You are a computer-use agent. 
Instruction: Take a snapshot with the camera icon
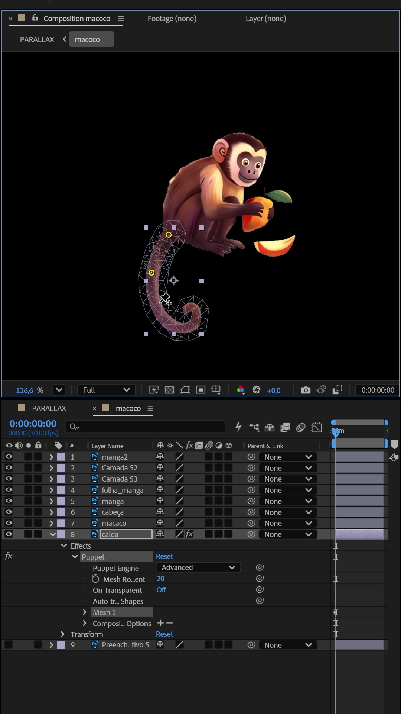click(x=306, y=390)
